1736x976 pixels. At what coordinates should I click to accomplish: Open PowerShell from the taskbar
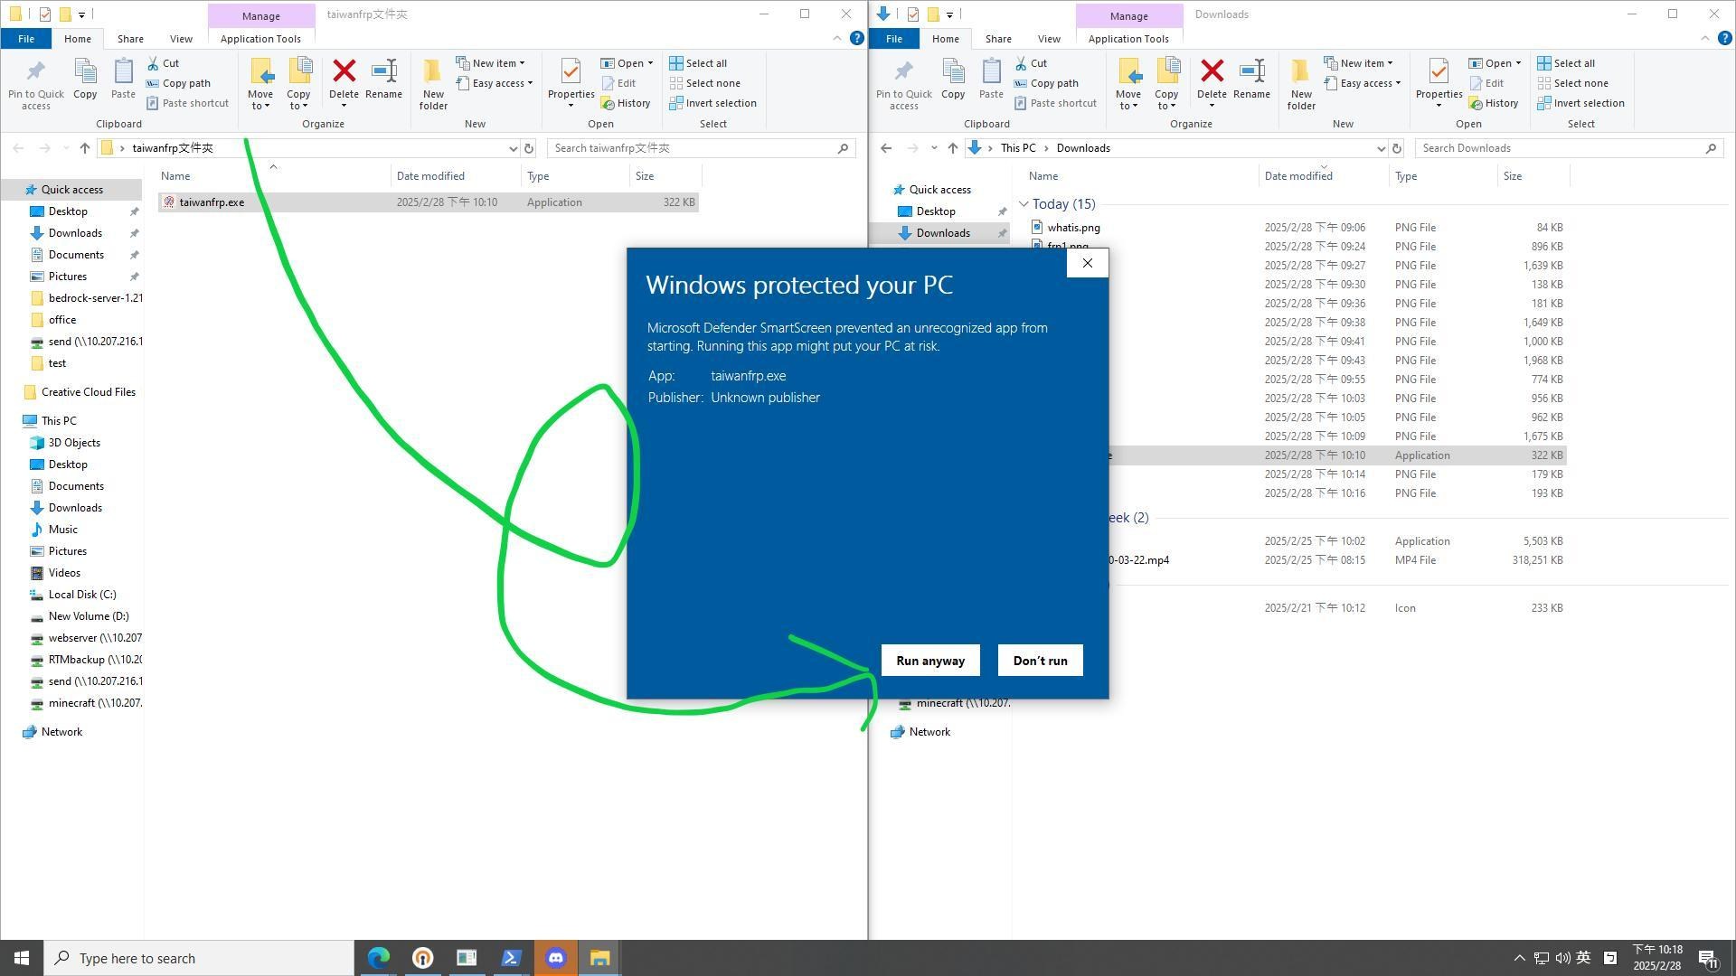pos(511,958)
